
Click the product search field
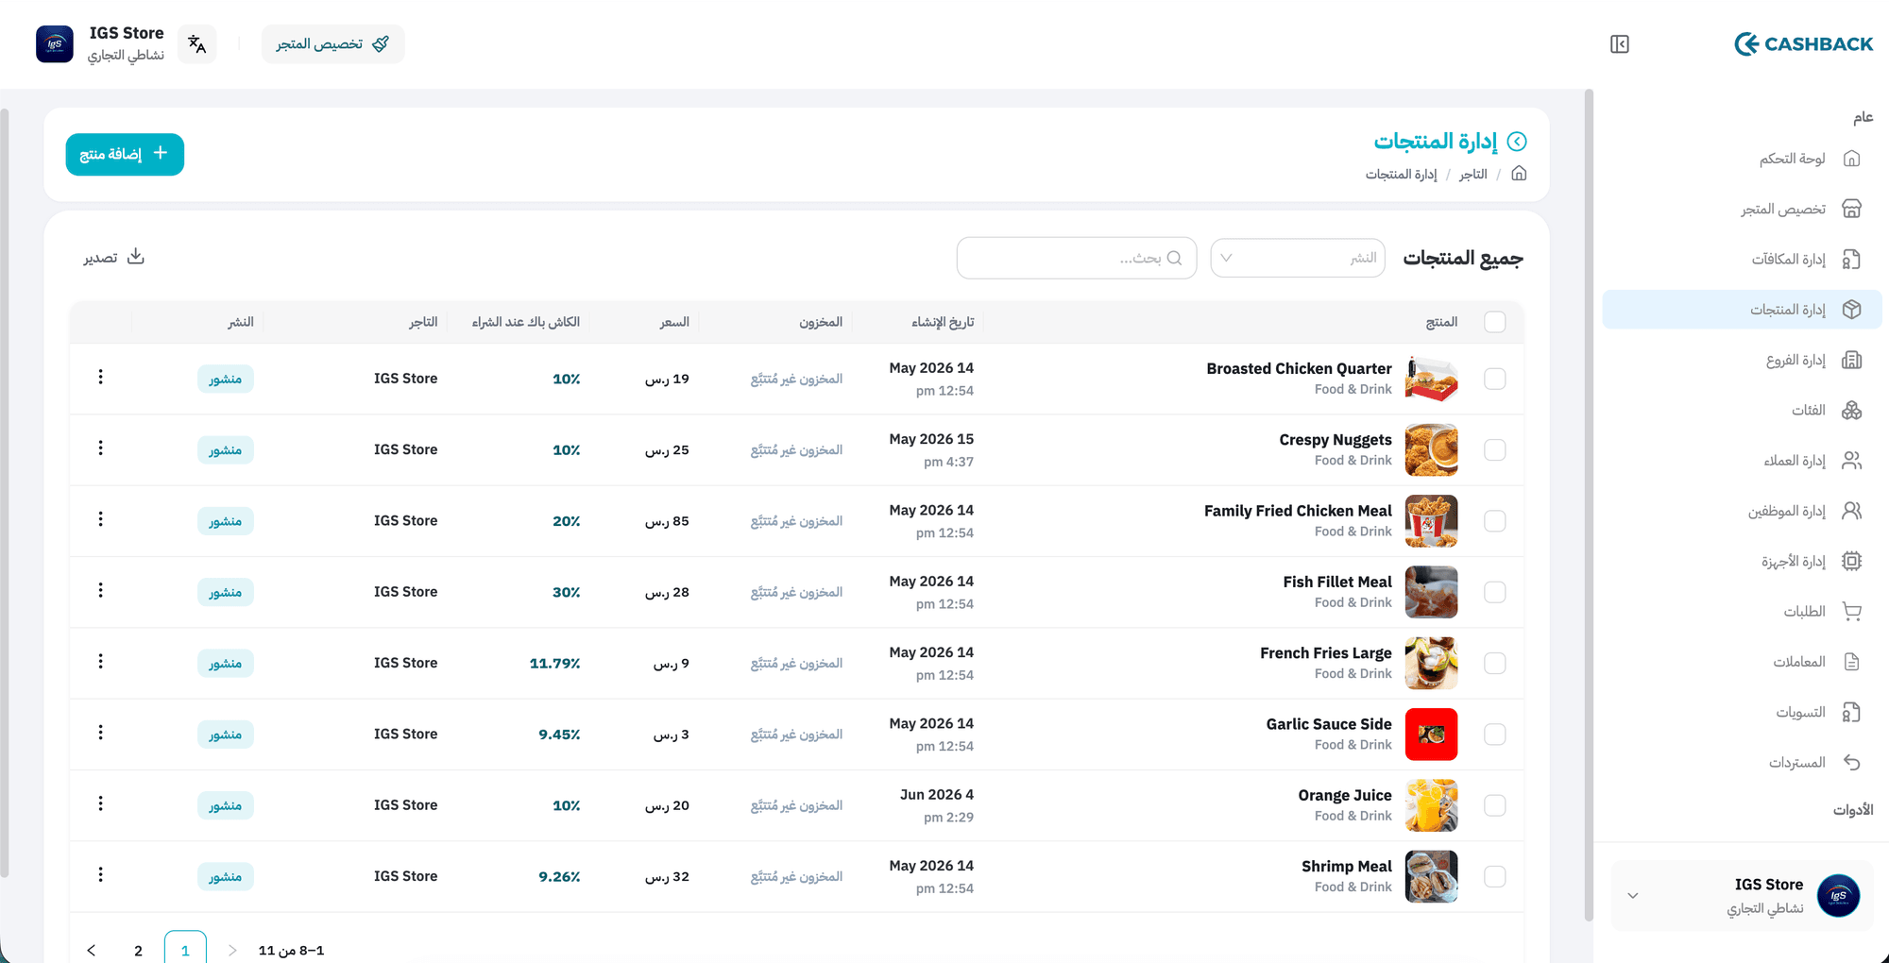tap(1077, 258)
